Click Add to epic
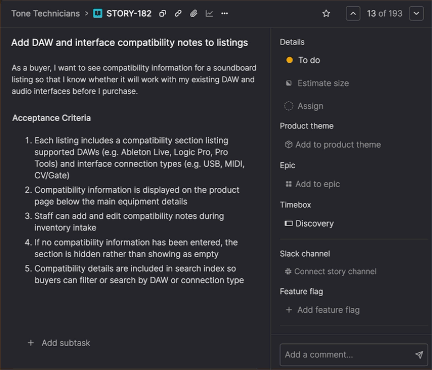432x370 pixels. tap(312, 184)
